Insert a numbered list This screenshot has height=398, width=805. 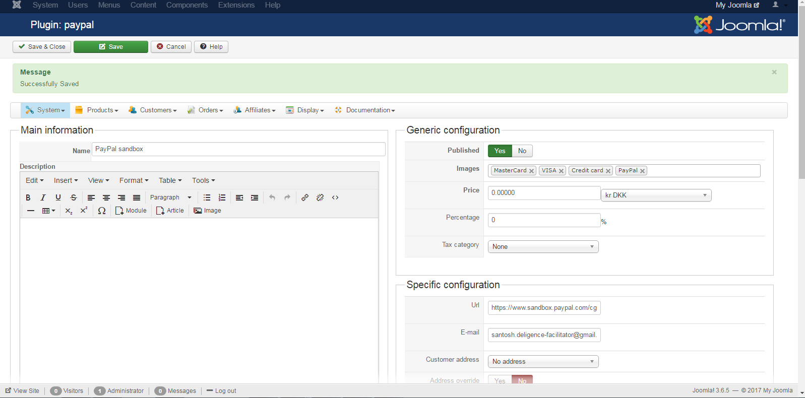[222, 197]
